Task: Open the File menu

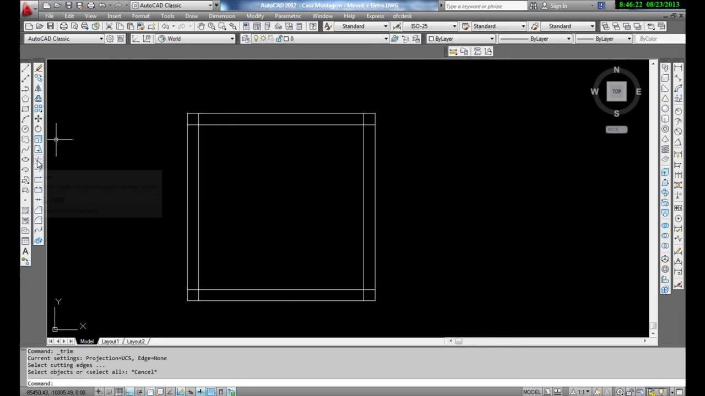Action: (50, 16)
